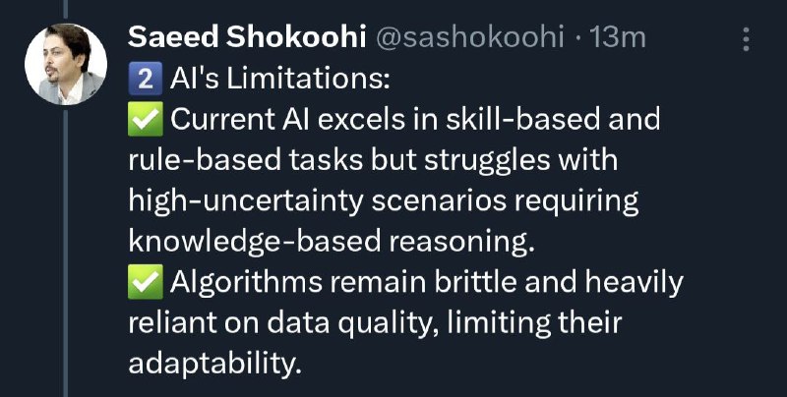Viewport: 787px width, 397px height.
Task: Click the green check mark before 'Algorithms'
Action: point(145,282)
